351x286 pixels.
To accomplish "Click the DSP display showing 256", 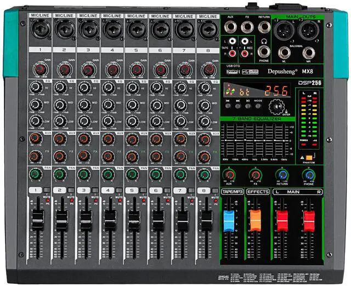I will (257, 91).
